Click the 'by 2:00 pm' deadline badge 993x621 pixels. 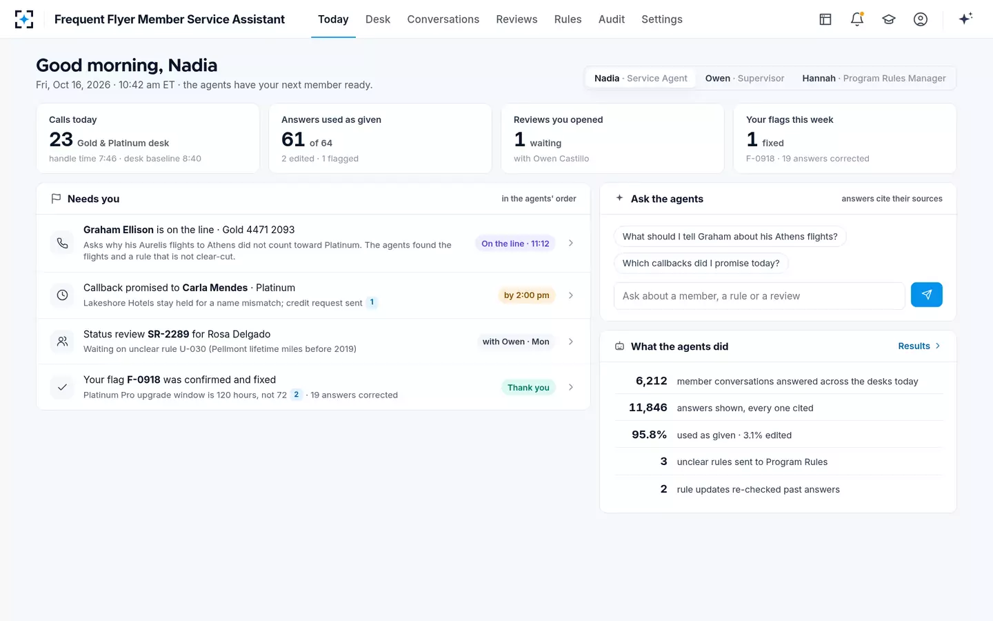527,295
